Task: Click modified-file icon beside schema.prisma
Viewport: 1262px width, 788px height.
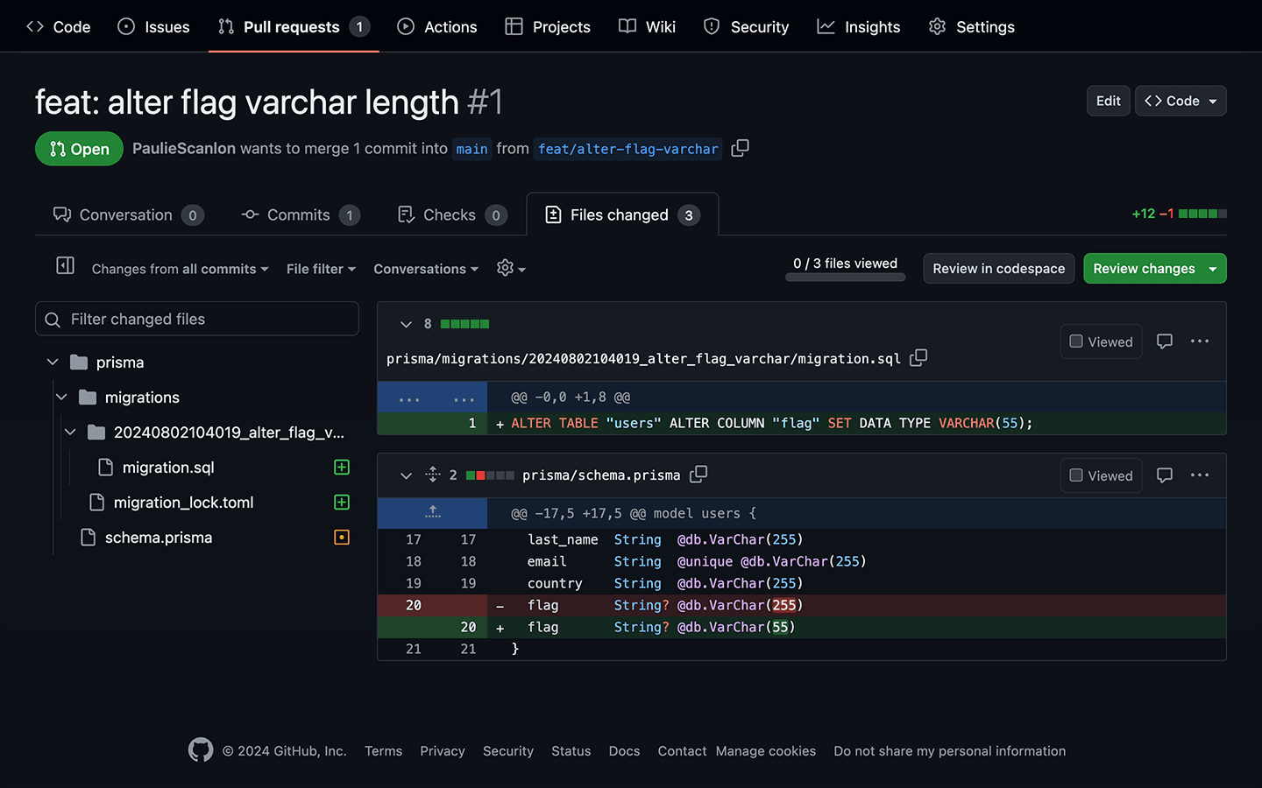Action: (342, 537)
